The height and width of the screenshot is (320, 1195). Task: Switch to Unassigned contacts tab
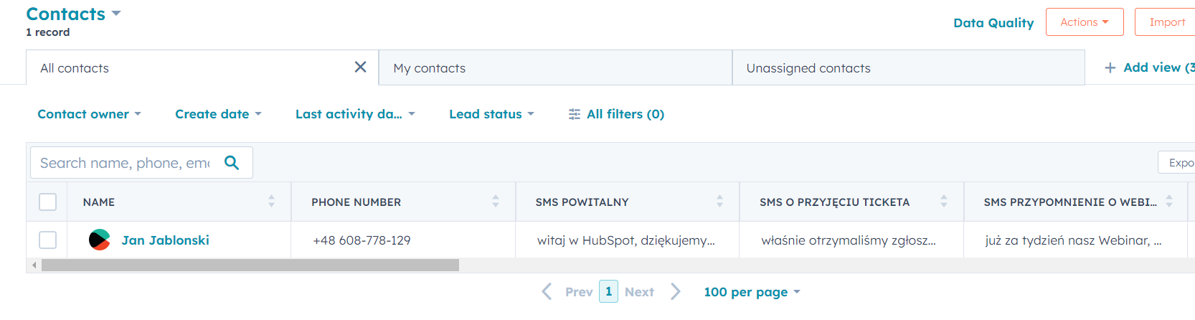(x=908, y=67)
